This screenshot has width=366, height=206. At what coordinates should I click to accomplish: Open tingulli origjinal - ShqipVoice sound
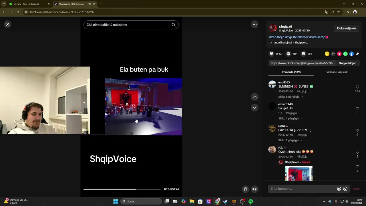[291, 43]
